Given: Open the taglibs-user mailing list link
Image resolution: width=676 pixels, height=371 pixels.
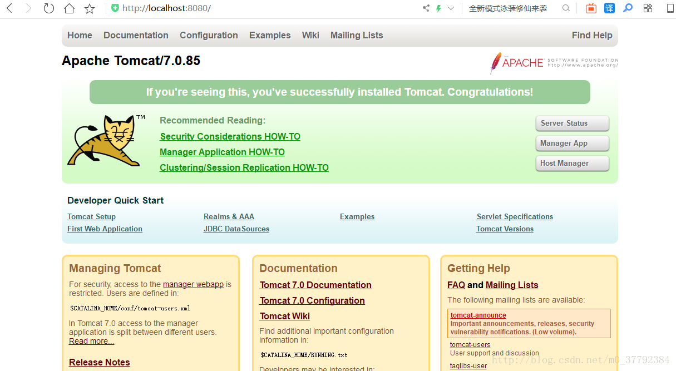Looking at the screenshot, I should click(468, 366).
